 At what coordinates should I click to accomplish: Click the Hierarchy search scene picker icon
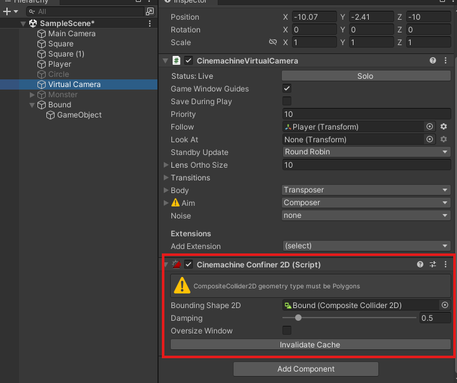tap(150, 11)
